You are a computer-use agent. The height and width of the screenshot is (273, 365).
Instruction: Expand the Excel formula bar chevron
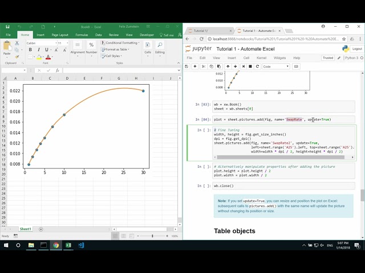click(179, 71)
